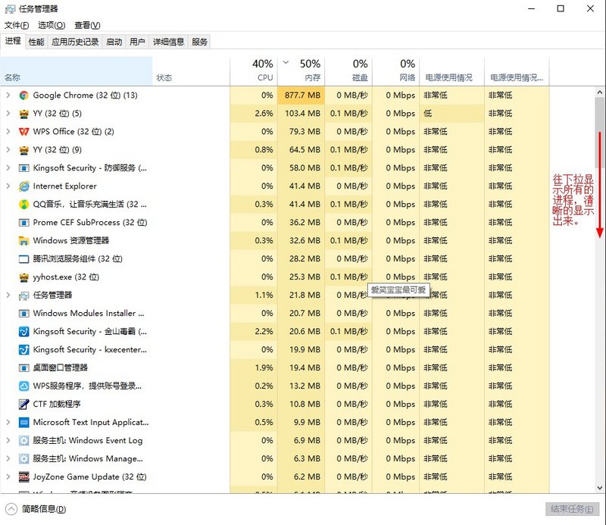This screenshot has width=606, height=525.
Task: Select the 877.7 MB memory cell
Action: click(301, 95)
